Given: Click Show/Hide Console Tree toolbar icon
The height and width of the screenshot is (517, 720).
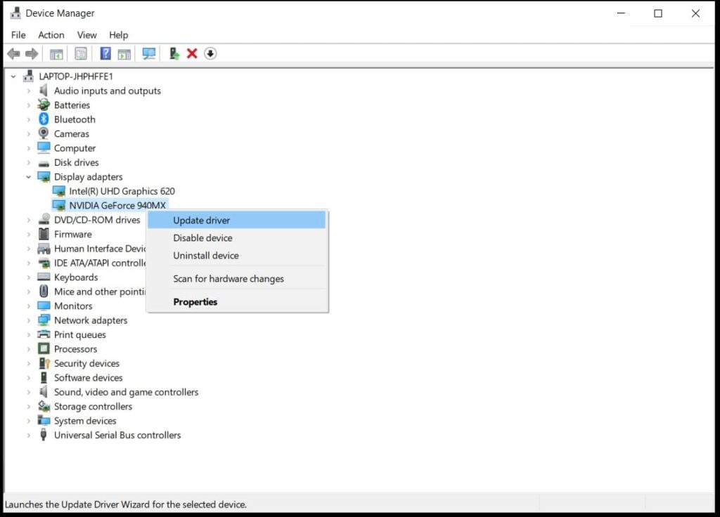Looking at the screenshot, I should [56, 54].
